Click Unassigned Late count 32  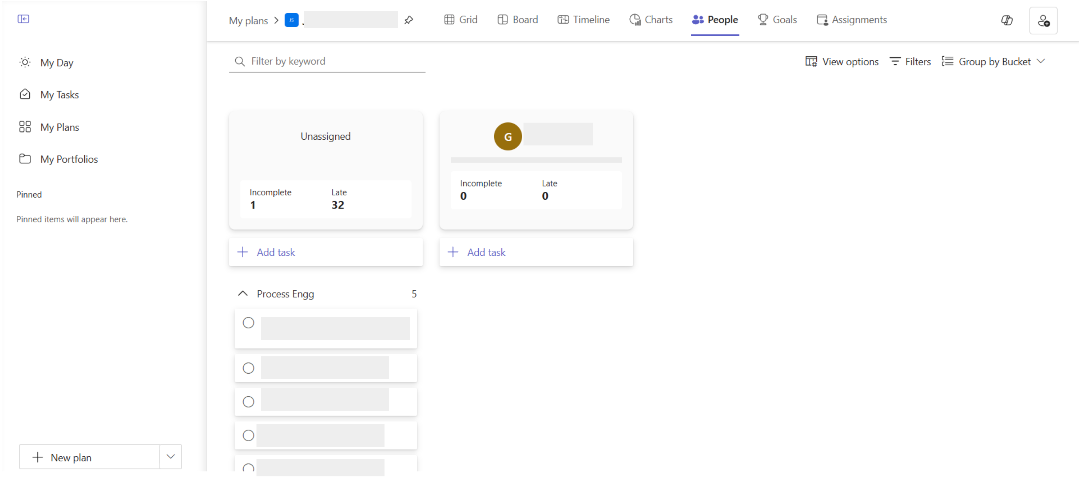(338, 205)
